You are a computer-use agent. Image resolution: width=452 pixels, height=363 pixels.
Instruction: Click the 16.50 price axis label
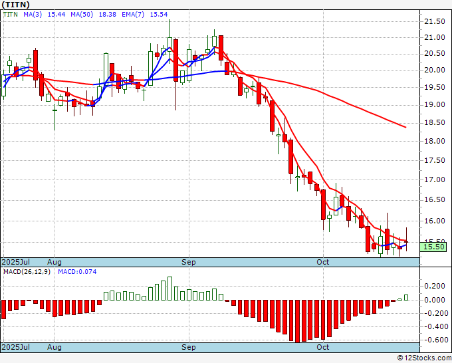(435, 200)
